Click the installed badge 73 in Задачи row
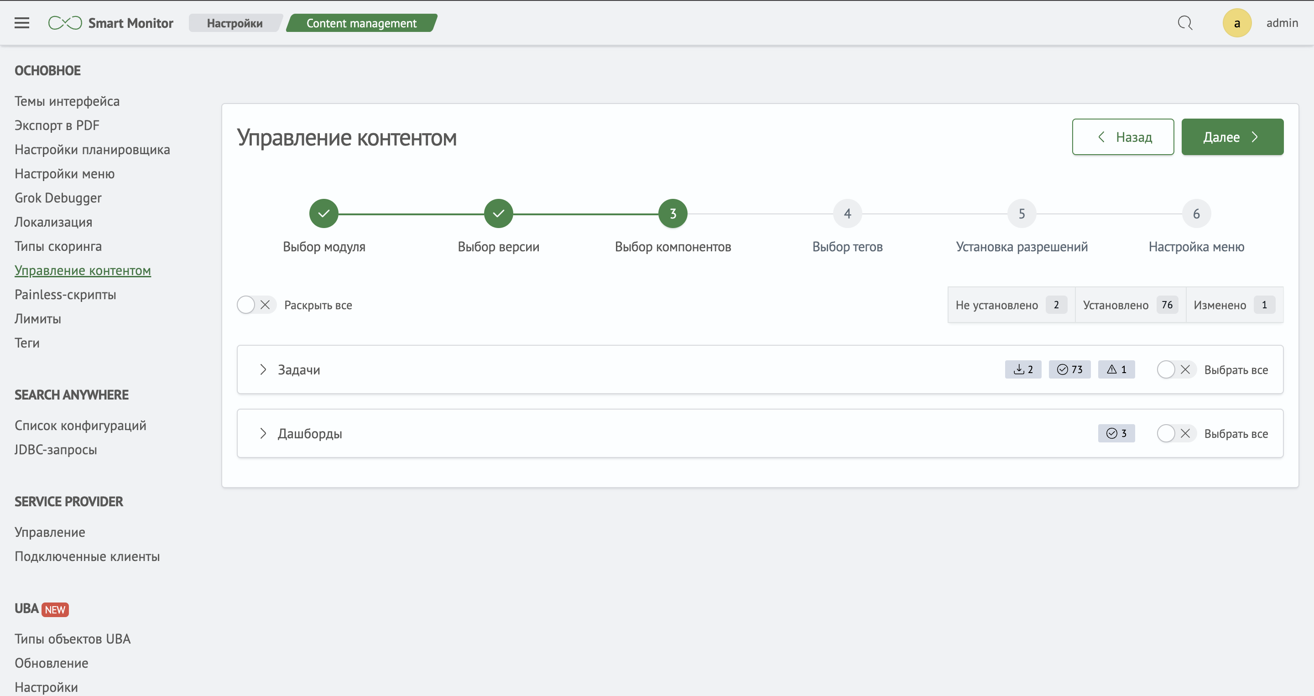The image size is (1314, 696). click(1069, 370)
